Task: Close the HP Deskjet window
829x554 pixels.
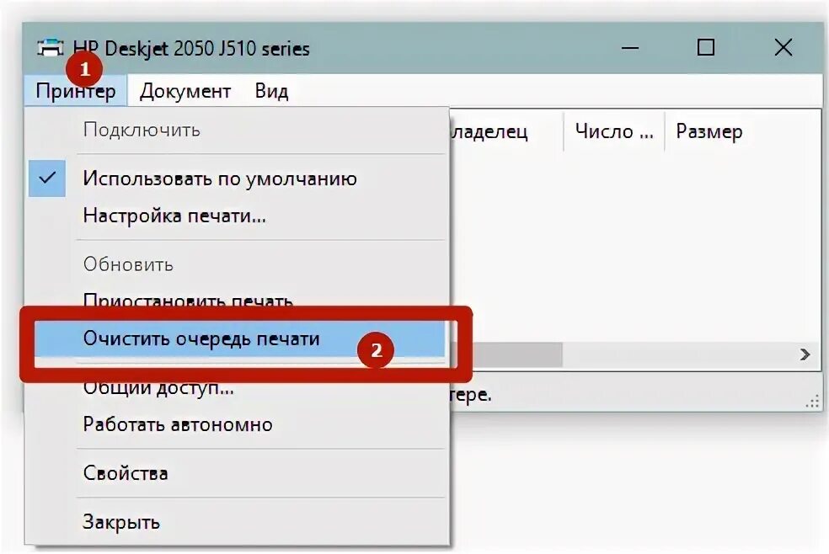Action: [x=783, y=48]
